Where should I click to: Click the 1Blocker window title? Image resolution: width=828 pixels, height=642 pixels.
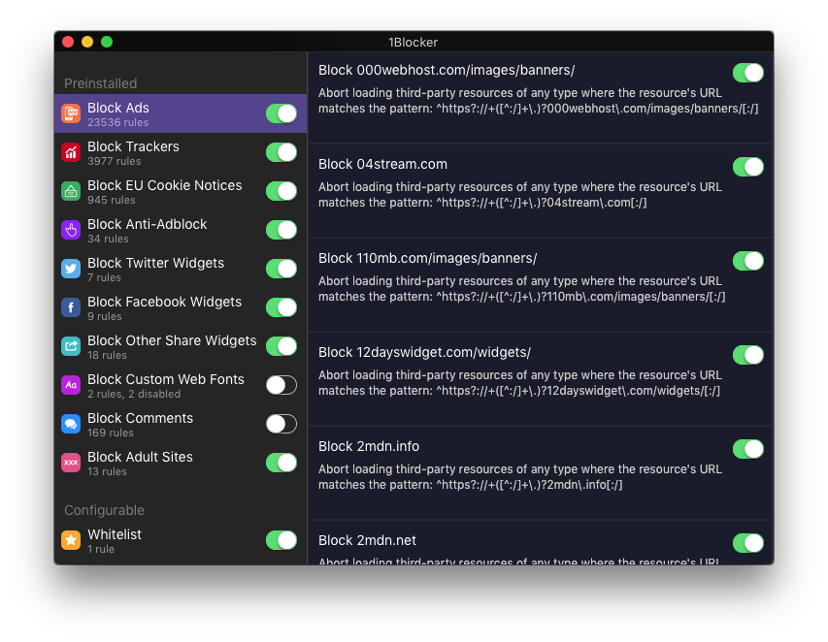pyautogui.click(x=413, y=43)
